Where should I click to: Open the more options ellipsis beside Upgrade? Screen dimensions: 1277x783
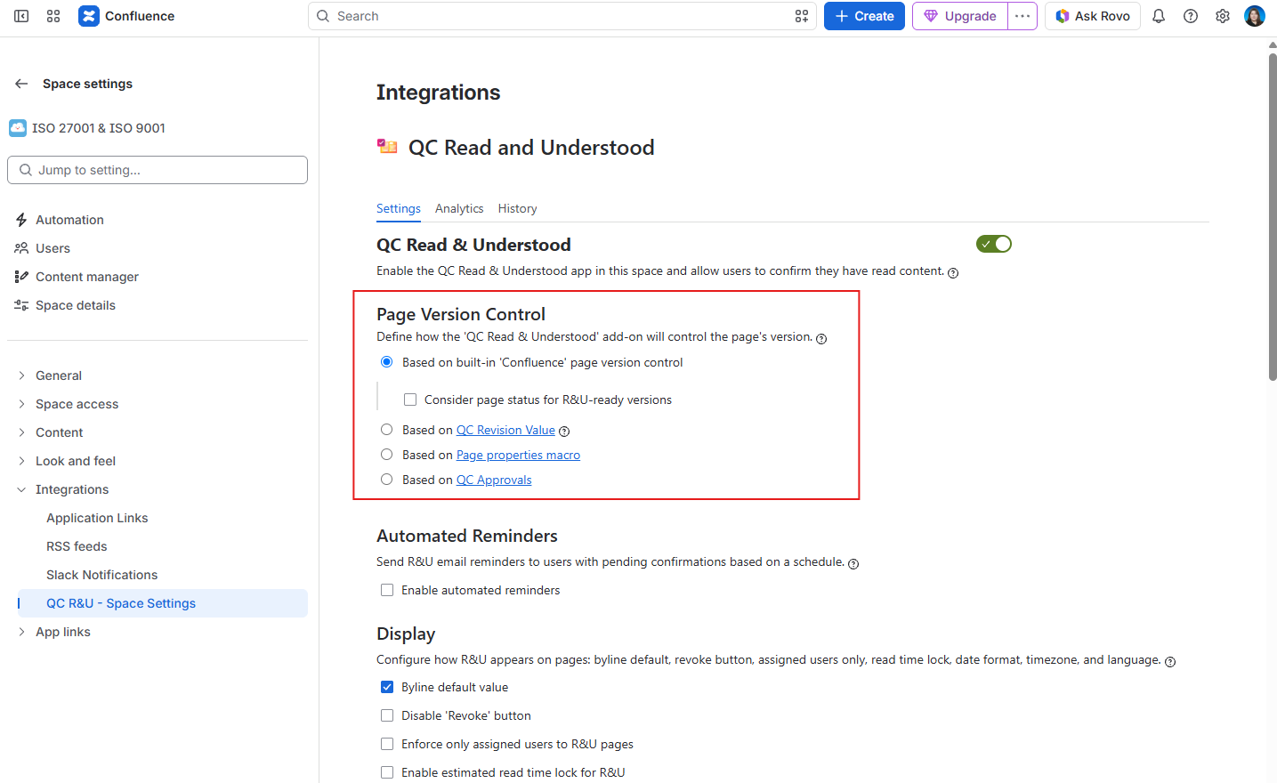click(1022, 16)
